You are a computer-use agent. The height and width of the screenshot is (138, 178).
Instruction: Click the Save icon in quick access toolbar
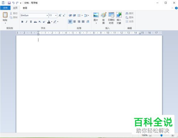pos(9,3)
